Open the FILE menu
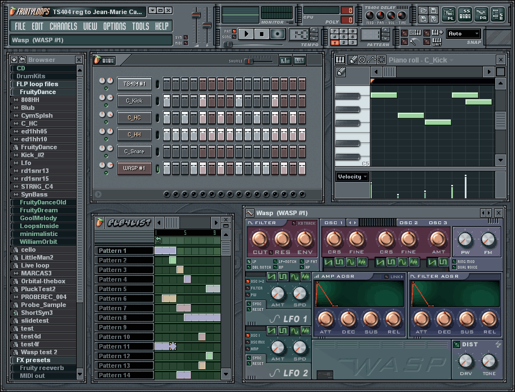Image resolution: width=515 pixels, height=392 pixels. [x=20, y=26]
